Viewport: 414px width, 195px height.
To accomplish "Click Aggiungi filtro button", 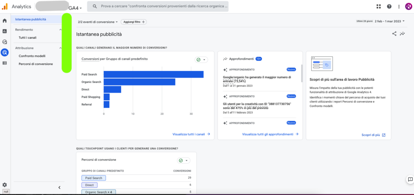I will point(134,22).
